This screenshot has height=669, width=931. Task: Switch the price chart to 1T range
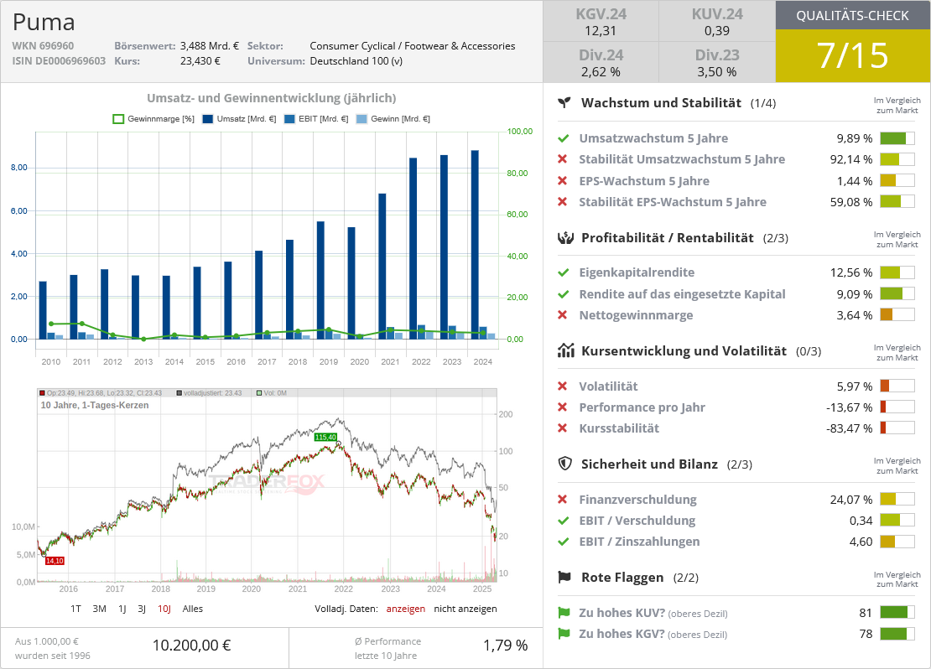tap(75, 609)
